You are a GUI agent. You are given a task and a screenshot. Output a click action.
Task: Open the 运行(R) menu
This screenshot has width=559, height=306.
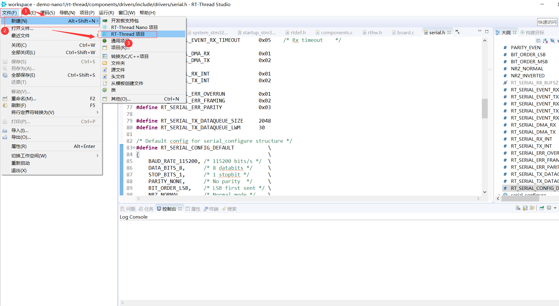click(106, 13)
